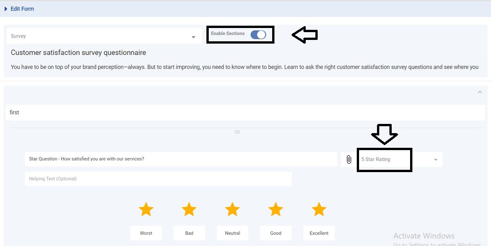Image resolution: width=491 pixels, height=246 pixels.
Task: Click the Helping Text optional field
Action: tap(158, 179)
